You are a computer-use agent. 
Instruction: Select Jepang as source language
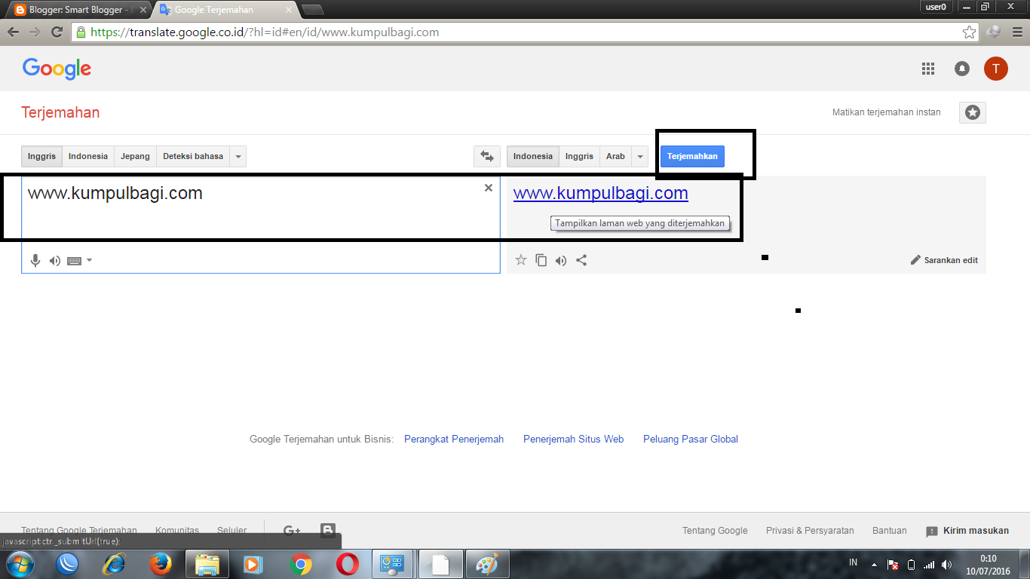pyautogui.click(x=136, y=156)
